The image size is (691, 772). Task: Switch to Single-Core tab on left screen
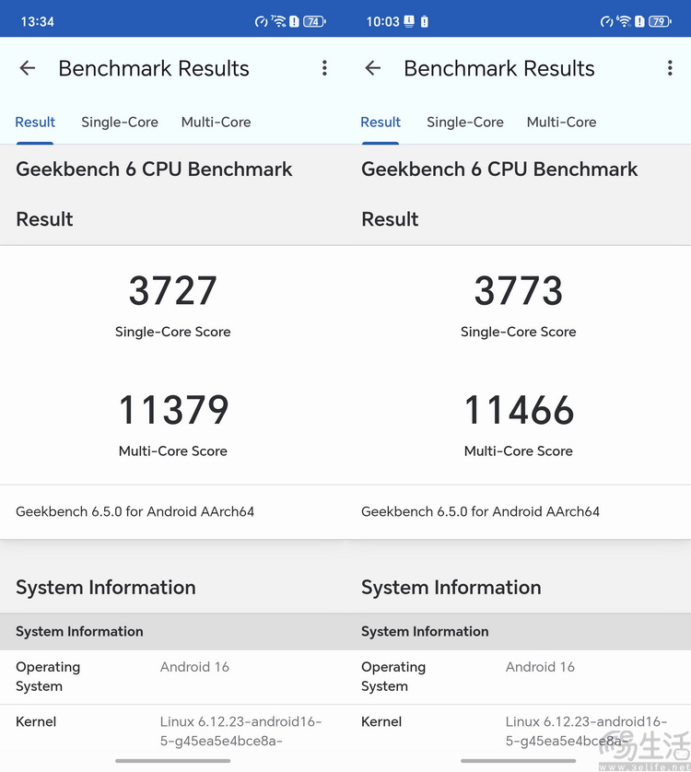tap(120, 123)
